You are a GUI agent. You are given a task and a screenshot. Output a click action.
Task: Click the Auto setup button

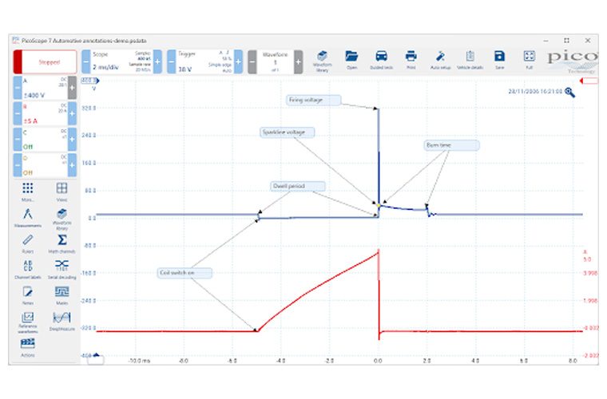click(x=440, y=59)
